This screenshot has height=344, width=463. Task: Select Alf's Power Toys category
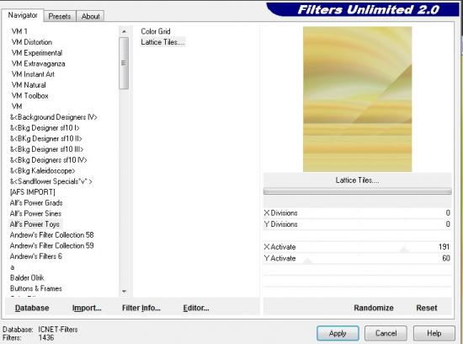35,224
